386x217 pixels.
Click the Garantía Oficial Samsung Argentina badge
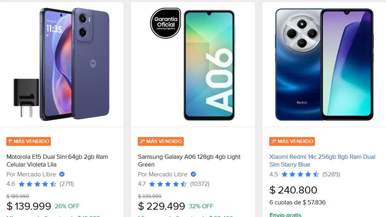(x=165, y=23)
